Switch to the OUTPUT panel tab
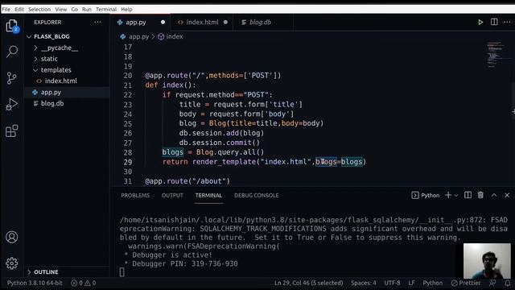The height and width of the screenshot is (290, 515). coord(172,195)
